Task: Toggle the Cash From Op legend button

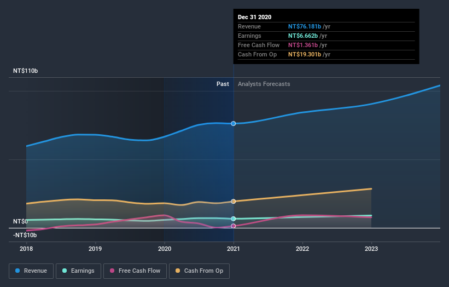Action: click(199, 271)
